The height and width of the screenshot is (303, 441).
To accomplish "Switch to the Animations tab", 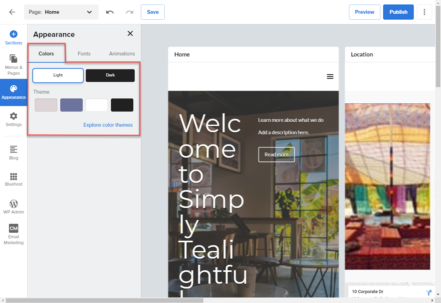I will 122,54.
